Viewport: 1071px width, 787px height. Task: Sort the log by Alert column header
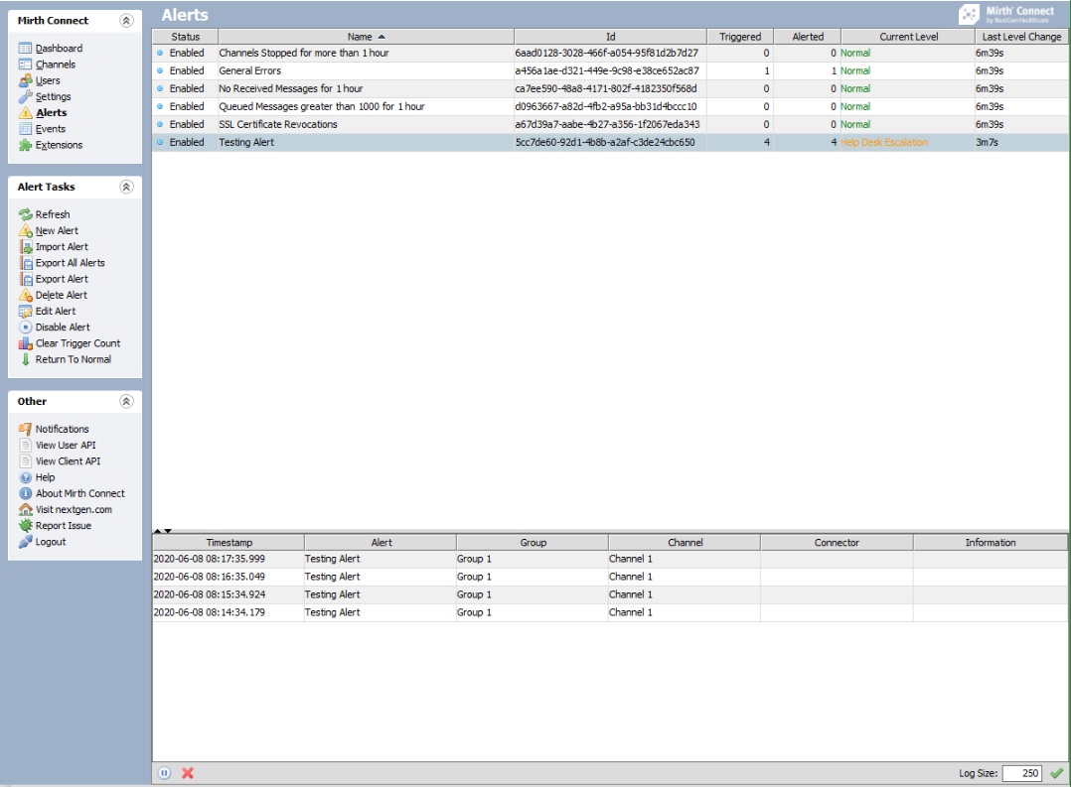coord(382,543)
